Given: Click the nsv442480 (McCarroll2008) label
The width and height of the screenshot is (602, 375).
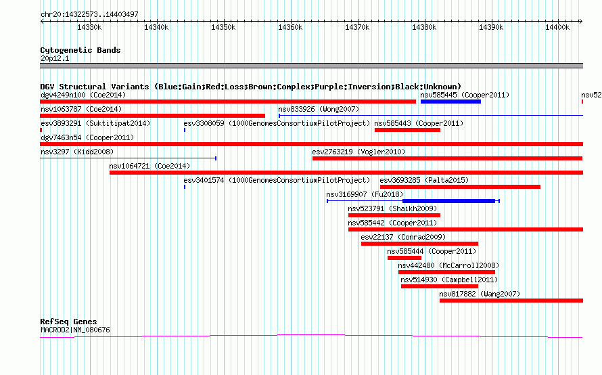Looking at the screenshot, I should click(x=448, y=265).
